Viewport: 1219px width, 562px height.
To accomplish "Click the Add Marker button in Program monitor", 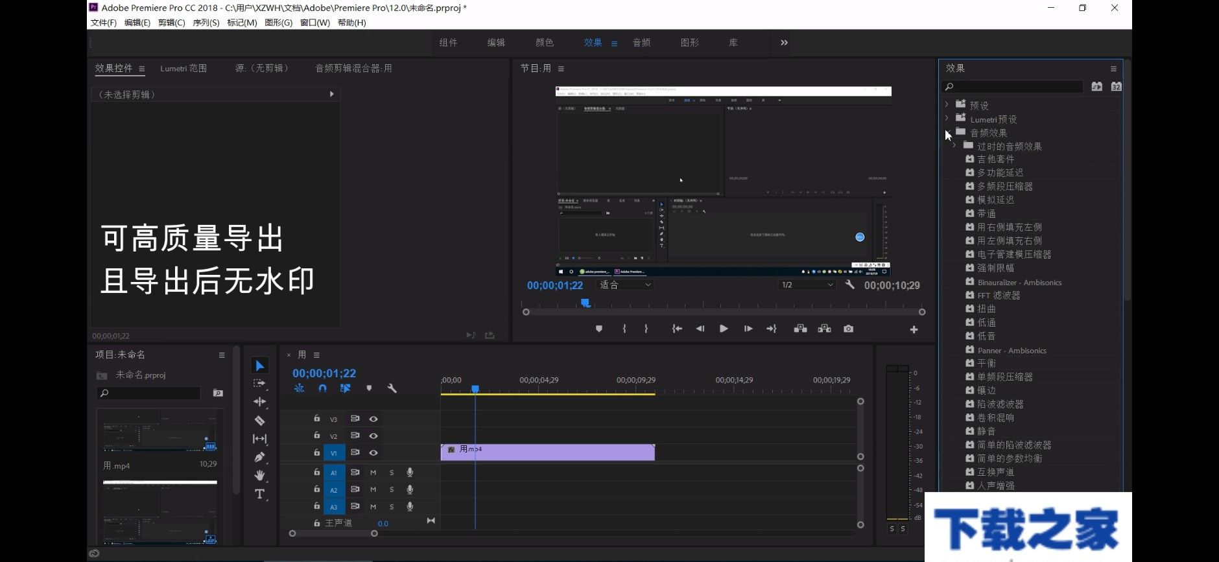I will (x=599, y=329).
